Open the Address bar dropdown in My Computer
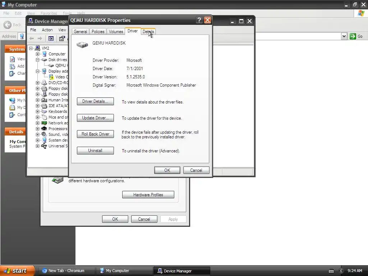368x276 pixels. click(x=344, y=36)
